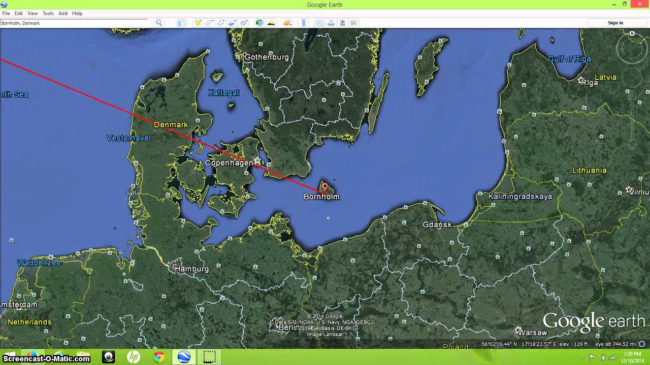Click the Gdańsk city label
650x365 pixels.
437,225
